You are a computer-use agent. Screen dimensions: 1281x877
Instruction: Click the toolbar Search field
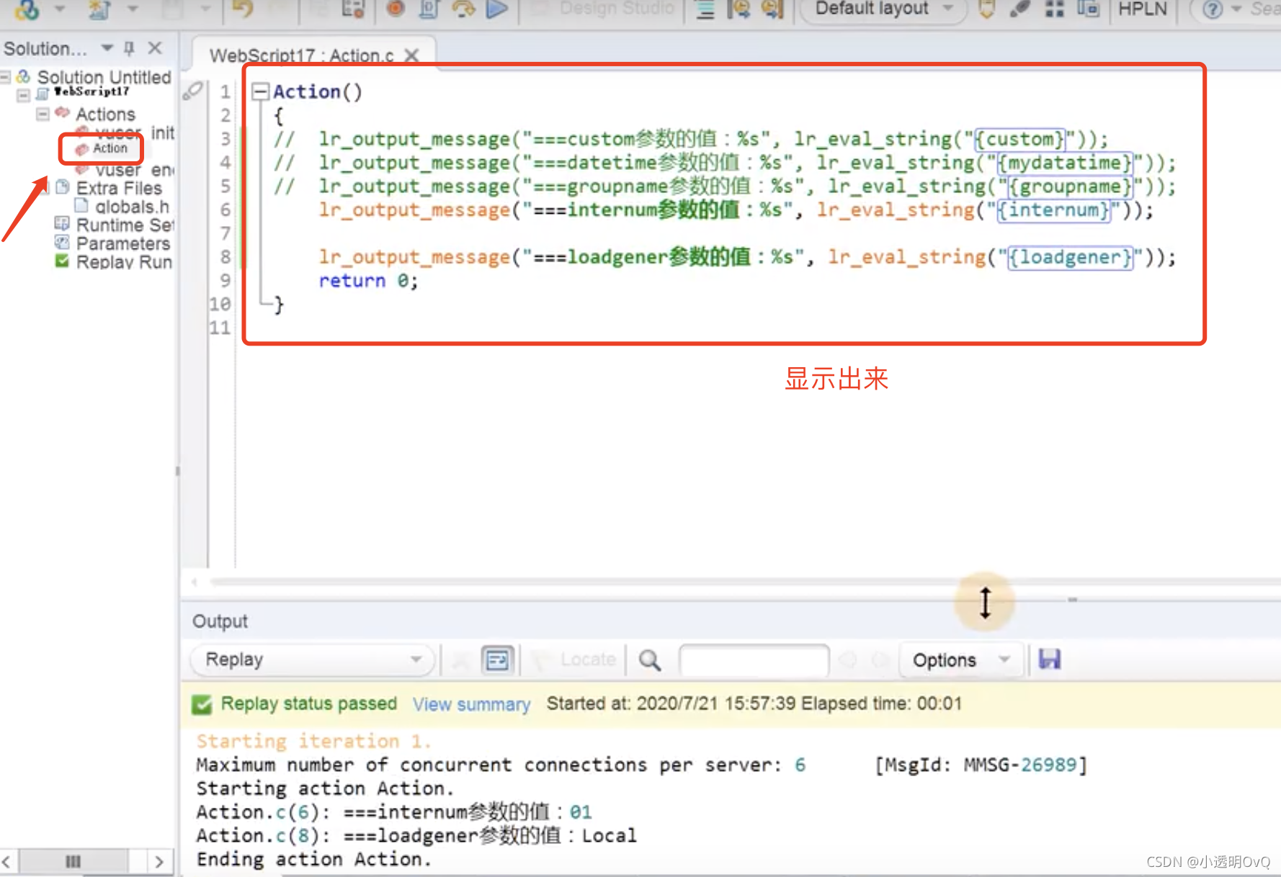pyautogui.click(x=1264, y=9)
